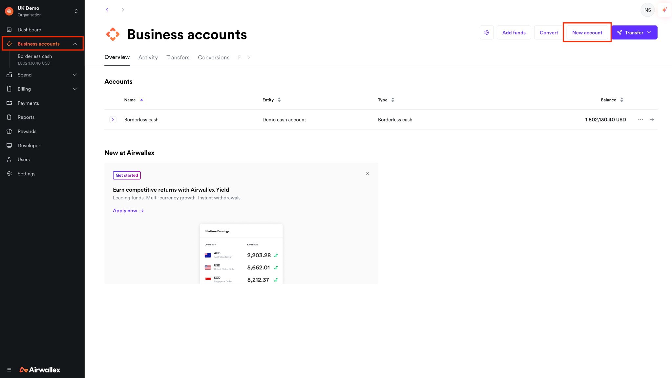The image size is (672, 378).
Task: Click the Add funds button
Action: point(514,32)
